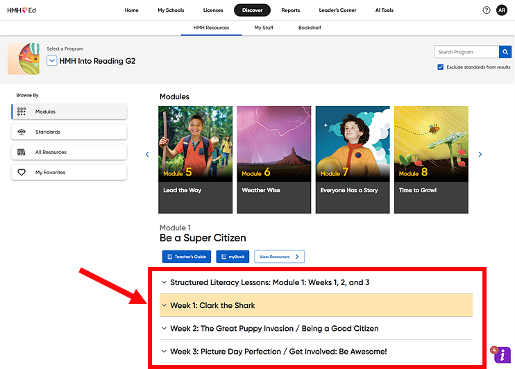515x369 pixels.
Task: Expand Week 1: Clark the Shark
Action: (x=316, y=305)
